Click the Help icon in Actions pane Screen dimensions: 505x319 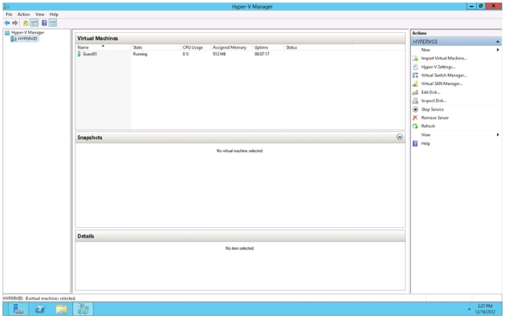click(415, 144)
